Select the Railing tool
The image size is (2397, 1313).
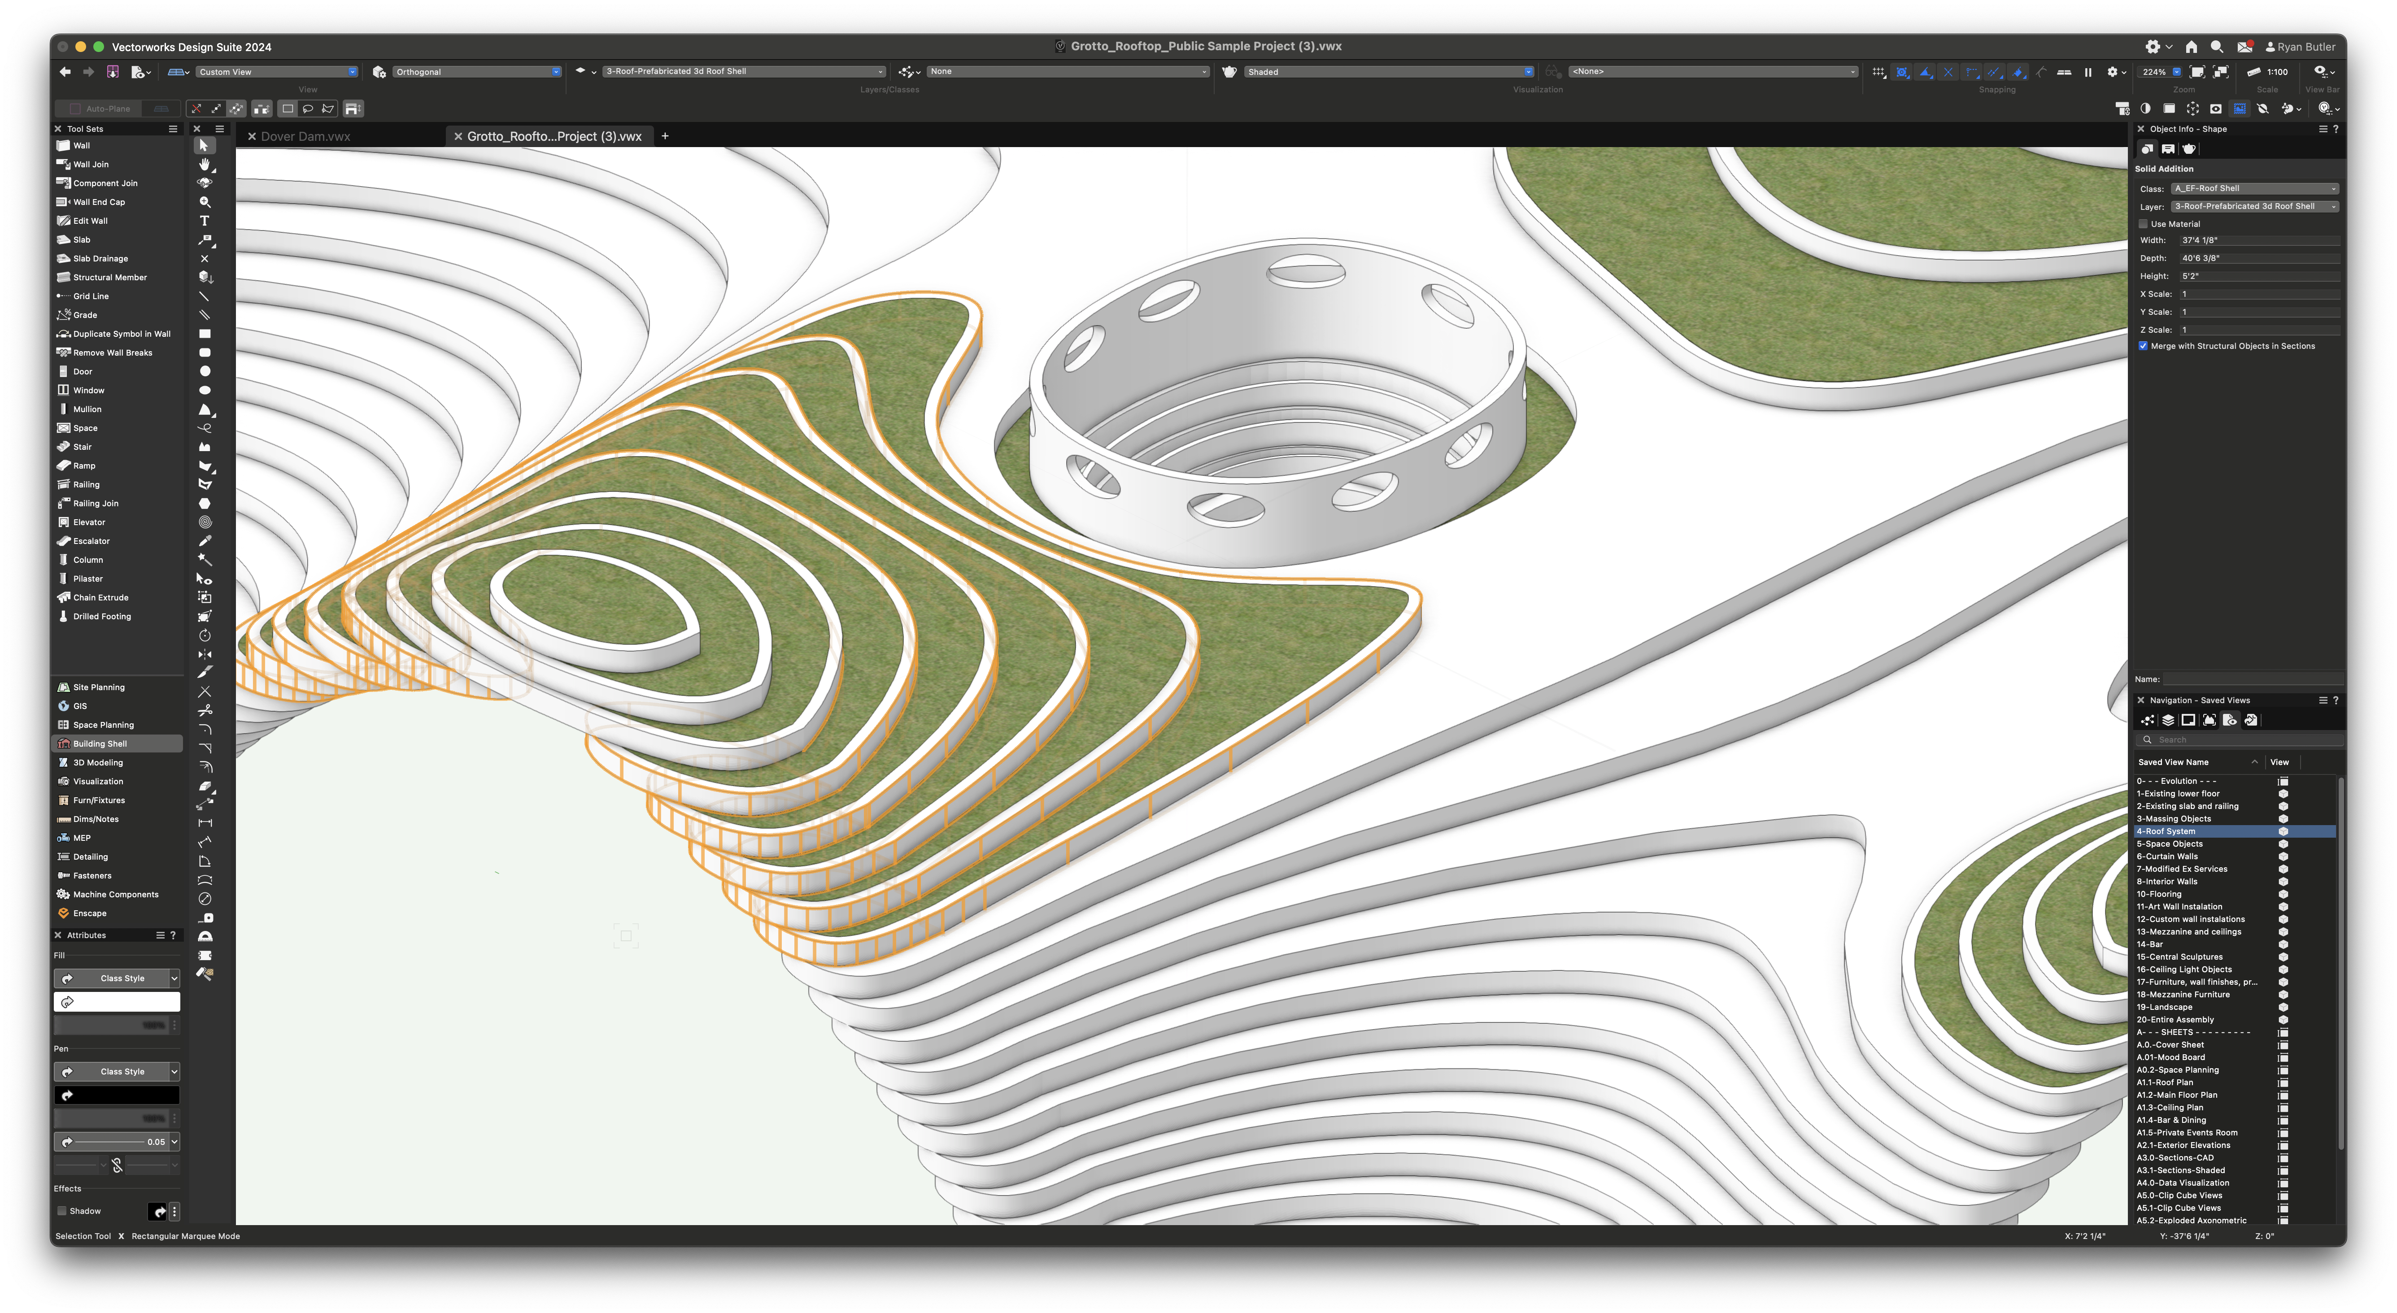(x=86, y=484)
